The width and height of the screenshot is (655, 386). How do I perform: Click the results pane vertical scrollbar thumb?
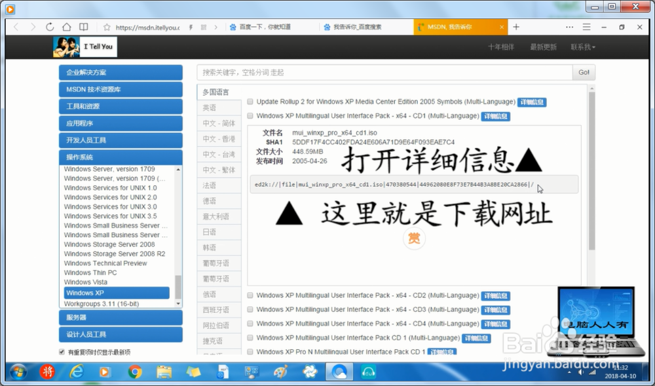tap(591, 170)
